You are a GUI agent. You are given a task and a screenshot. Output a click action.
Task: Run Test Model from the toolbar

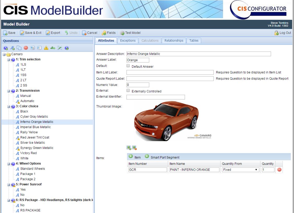(x=130, y=33)
